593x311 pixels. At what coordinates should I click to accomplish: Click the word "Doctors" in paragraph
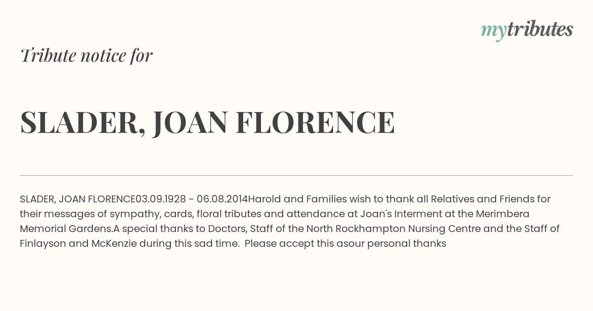pyautogui.click(x=227, y=229)
